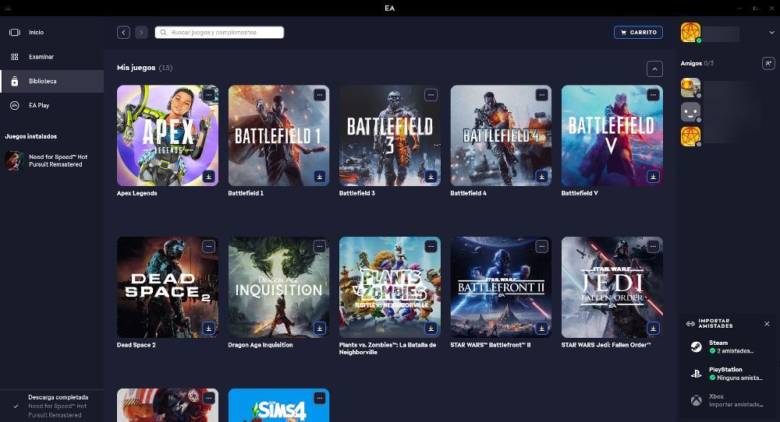Open EA Play section

51,105
